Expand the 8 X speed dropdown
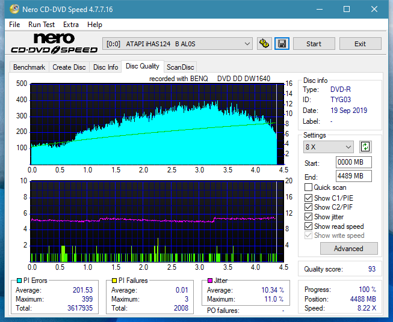 (329, 147)
